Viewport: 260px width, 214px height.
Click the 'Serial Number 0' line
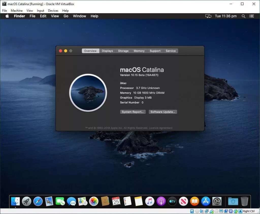tap(132, 102)
